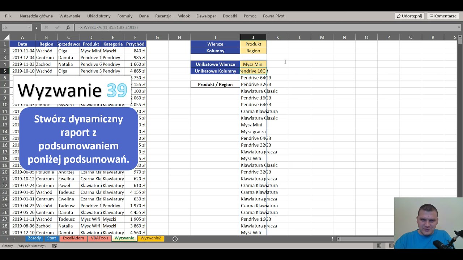The height and width of the screenshot is (260, 463).
Task: Select cell J4 with Mysz Mini
Action: pos(253,64)
